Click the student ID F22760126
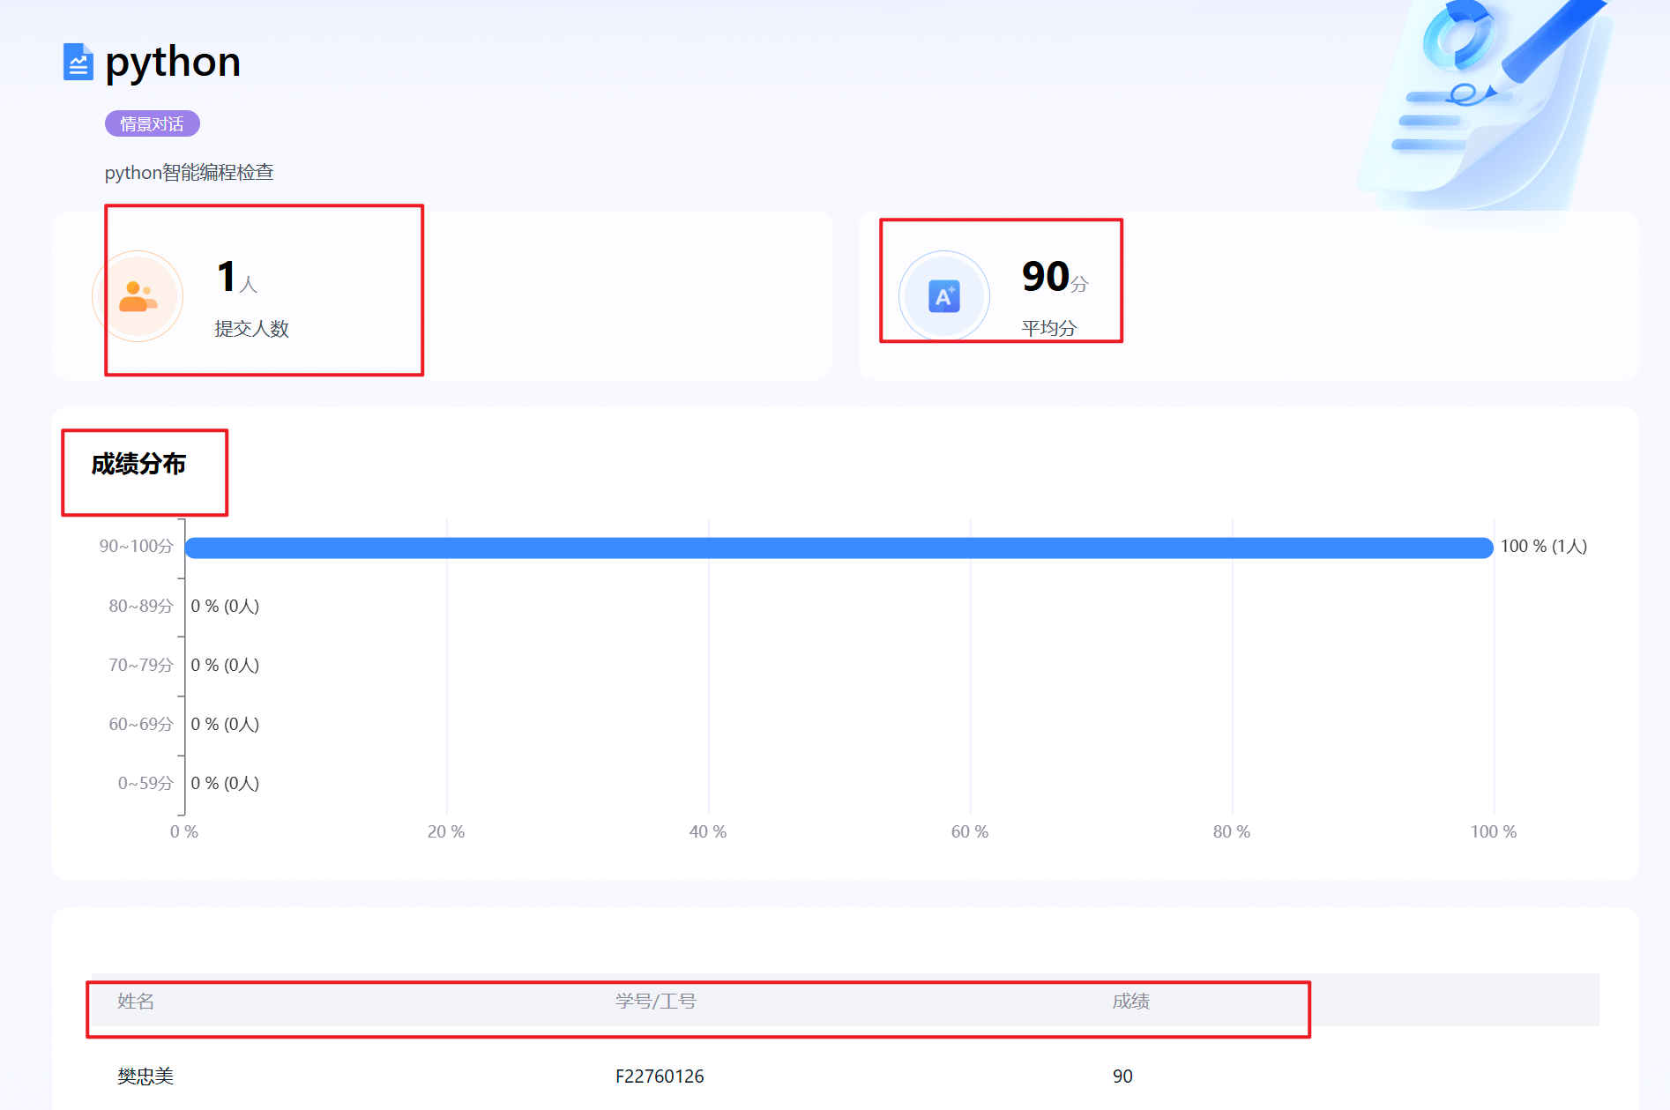 [x=659, y=1076]
